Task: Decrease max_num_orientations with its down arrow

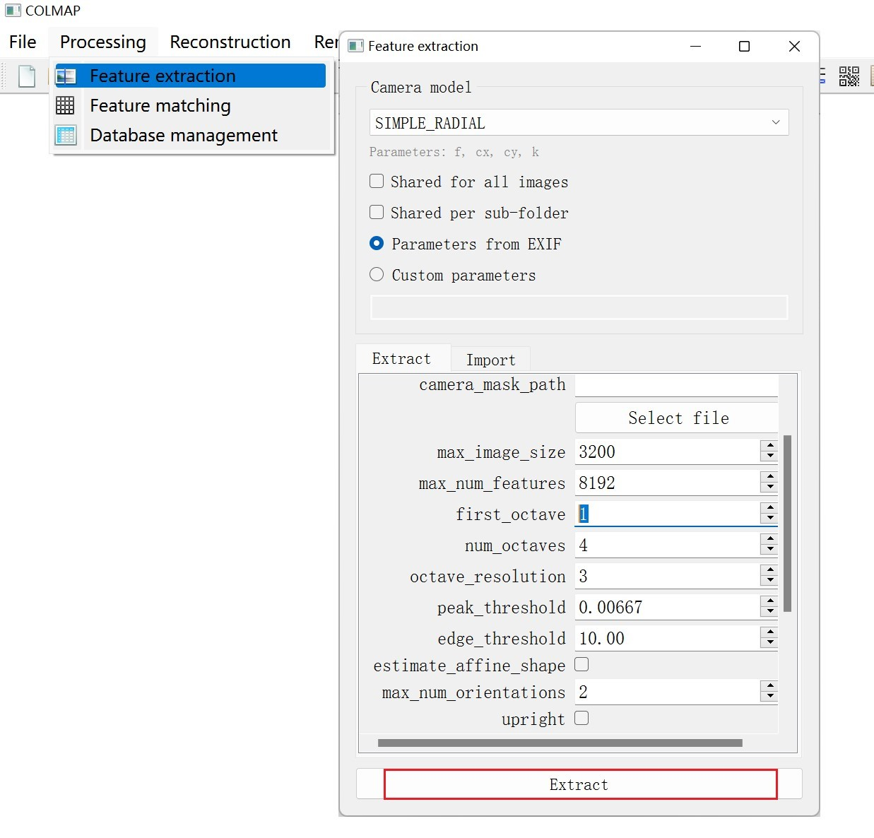Action: [x=769, y=697]
